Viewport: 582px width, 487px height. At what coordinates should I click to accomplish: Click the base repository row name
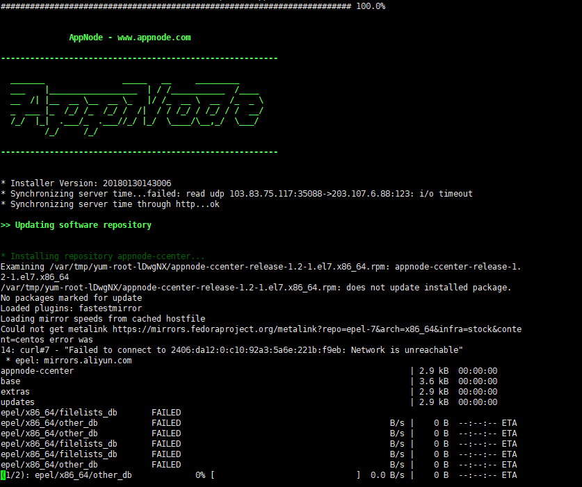coord(10,381)
